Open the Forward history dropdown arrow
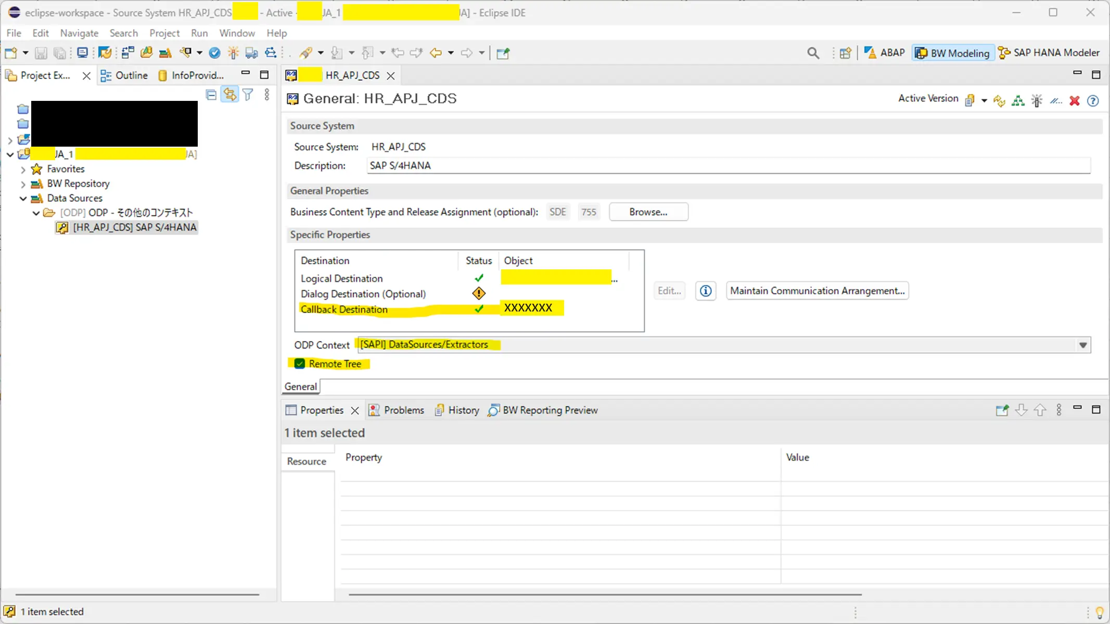 482,53
